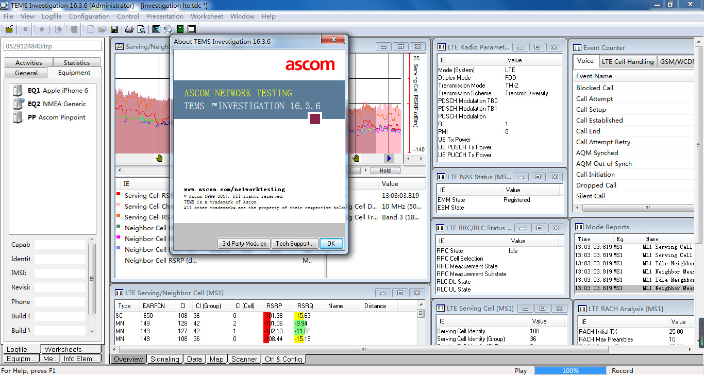Screen dimensions: 704x375
Task: Click the open folder toolbar icon
Action: (x=103, y=29)
